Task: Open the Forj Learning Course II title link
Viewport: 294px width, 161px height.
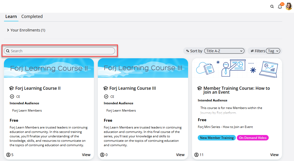Action: pos(38,88)
